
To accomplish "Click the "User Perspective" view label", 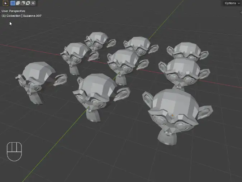I will (x=13, y=11).
